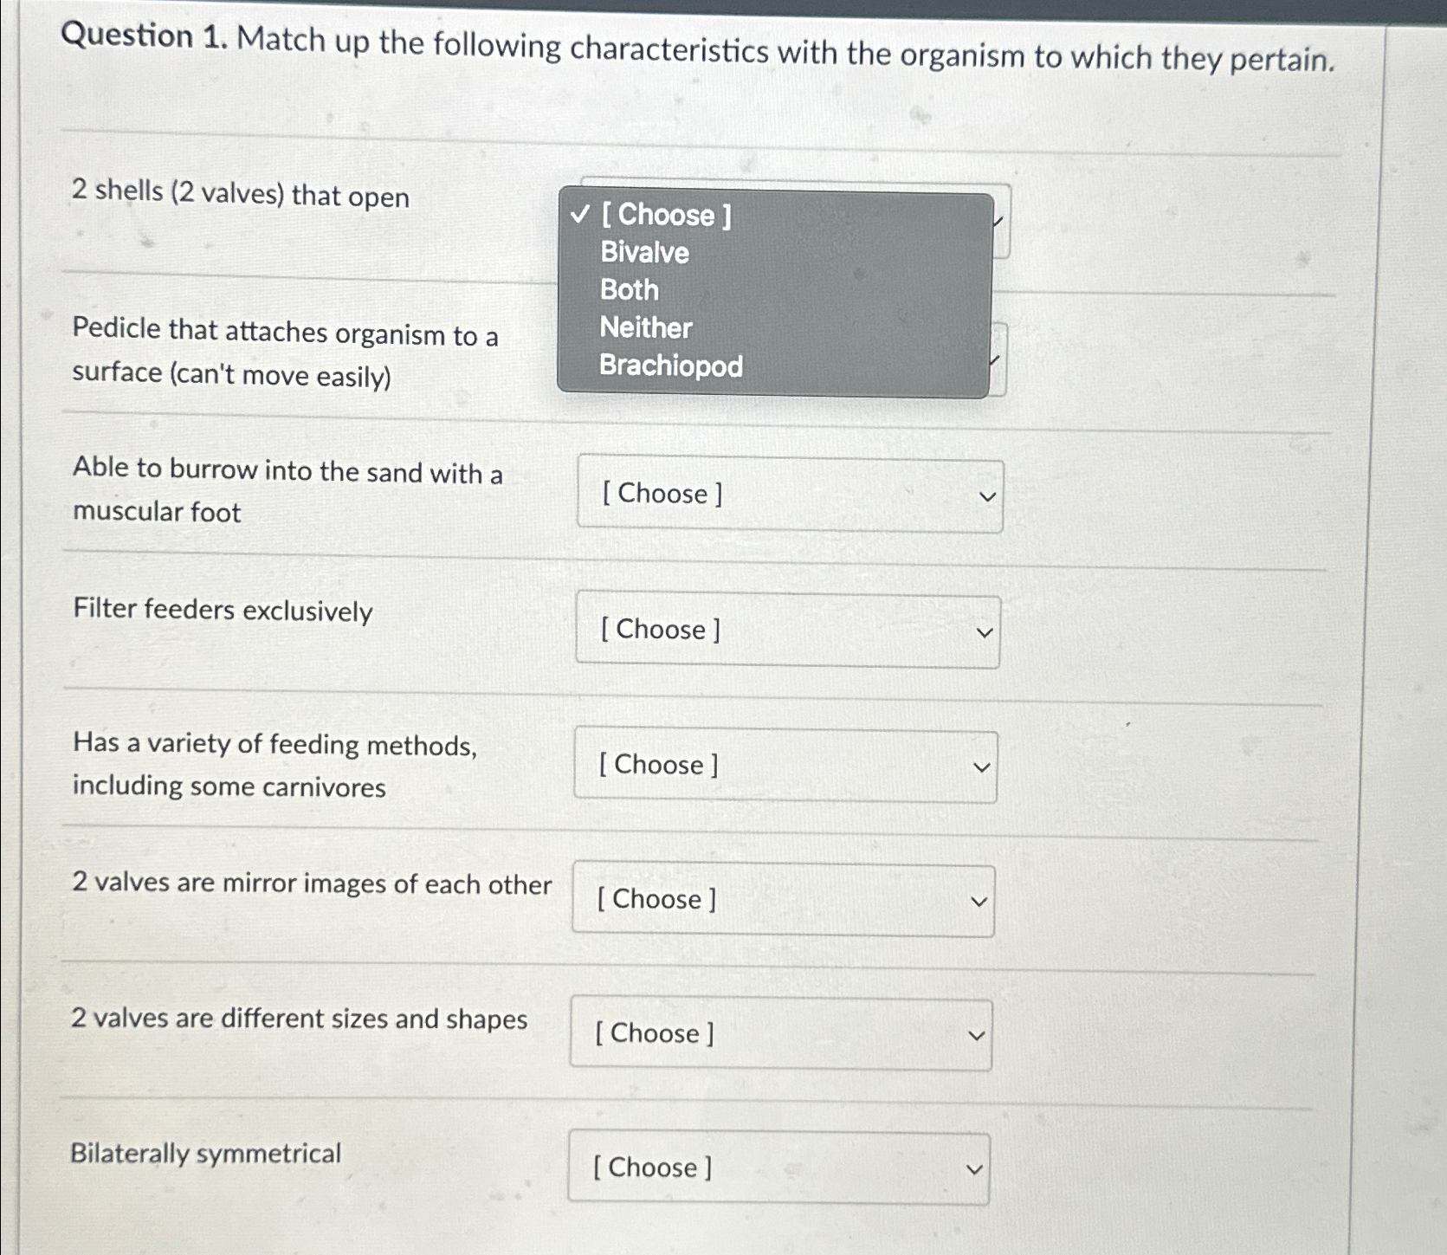The image size is (1447, 1255).
Task: Click the checkmark beside [Choose]
Action: click(x=583, y=216)
